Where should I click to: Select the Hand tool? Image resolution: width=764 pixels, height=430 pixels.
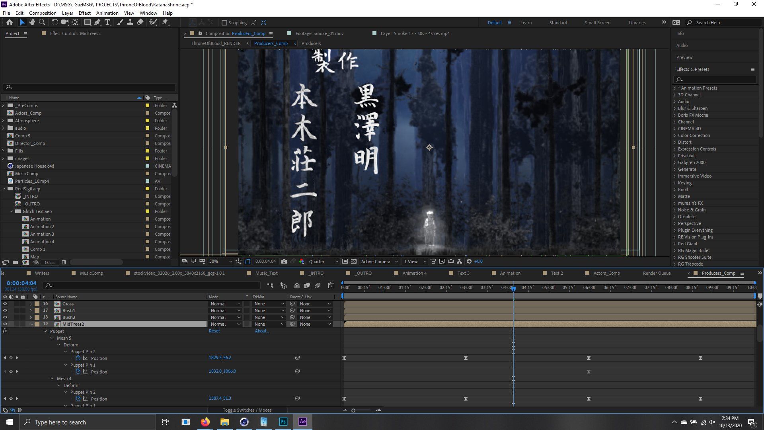32,22
